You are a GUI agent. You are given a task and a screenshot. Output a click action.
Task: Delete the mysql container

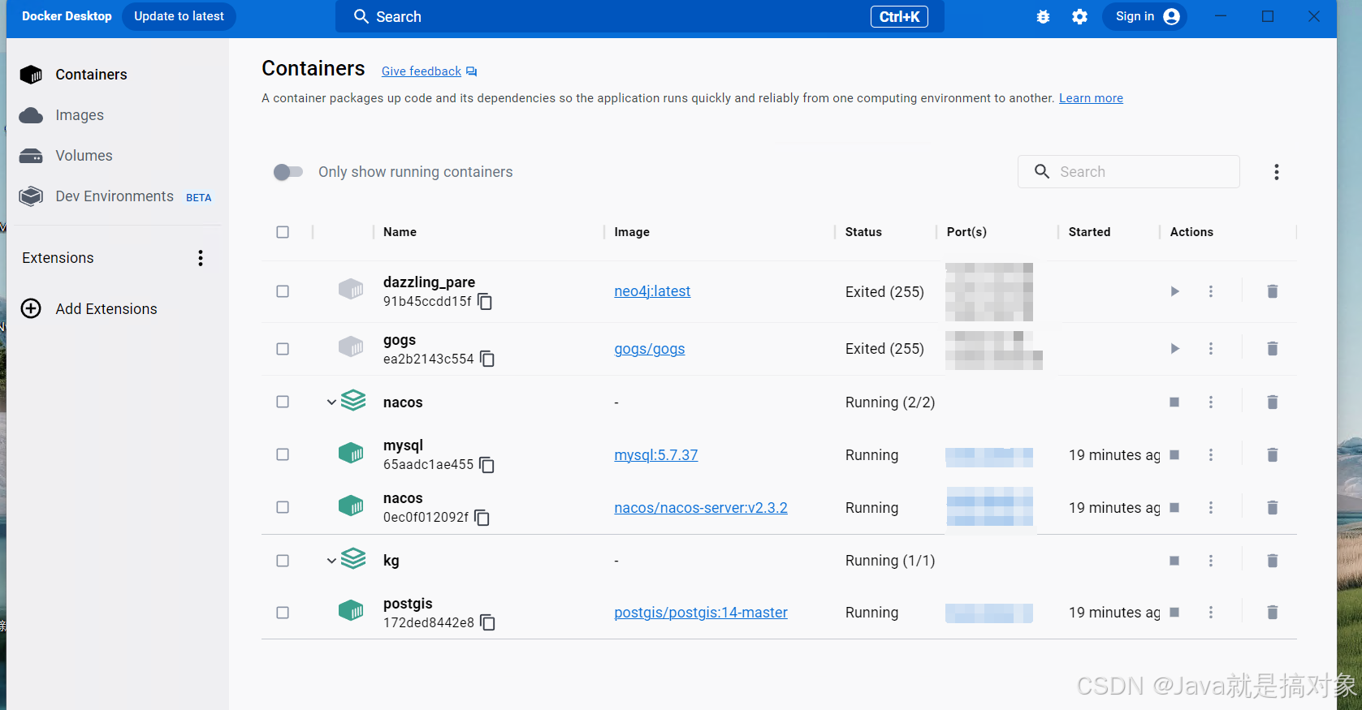click(1273, 455)
